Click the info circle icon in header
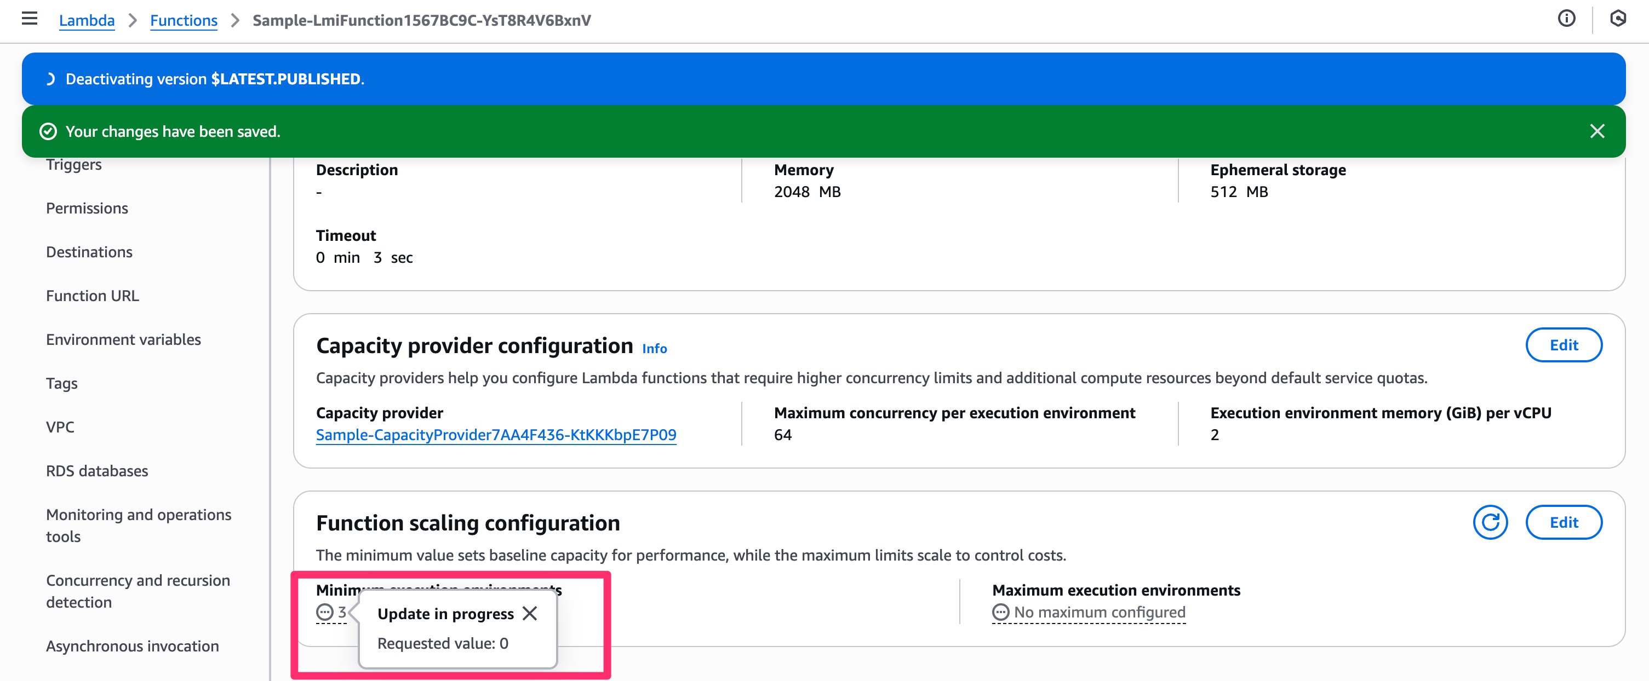The image size is (1649, 681). [1566, 19]
